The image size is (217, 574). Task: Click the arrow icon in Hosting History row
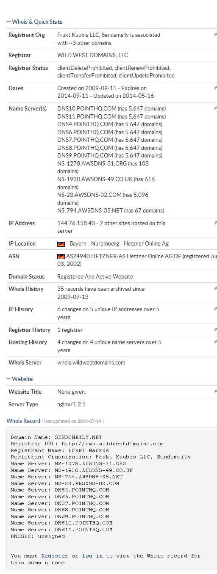coord(215,342)
